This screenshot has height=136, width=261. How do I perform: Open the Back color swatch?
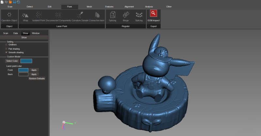(23, 74)
